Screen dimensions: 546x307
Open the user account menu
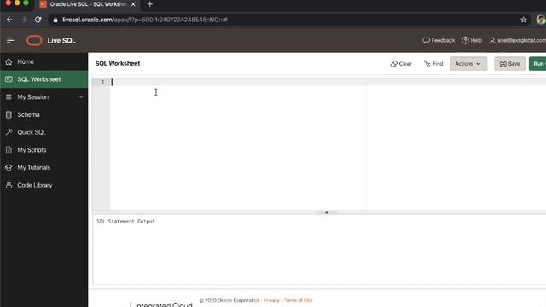[x=518, y=40]
